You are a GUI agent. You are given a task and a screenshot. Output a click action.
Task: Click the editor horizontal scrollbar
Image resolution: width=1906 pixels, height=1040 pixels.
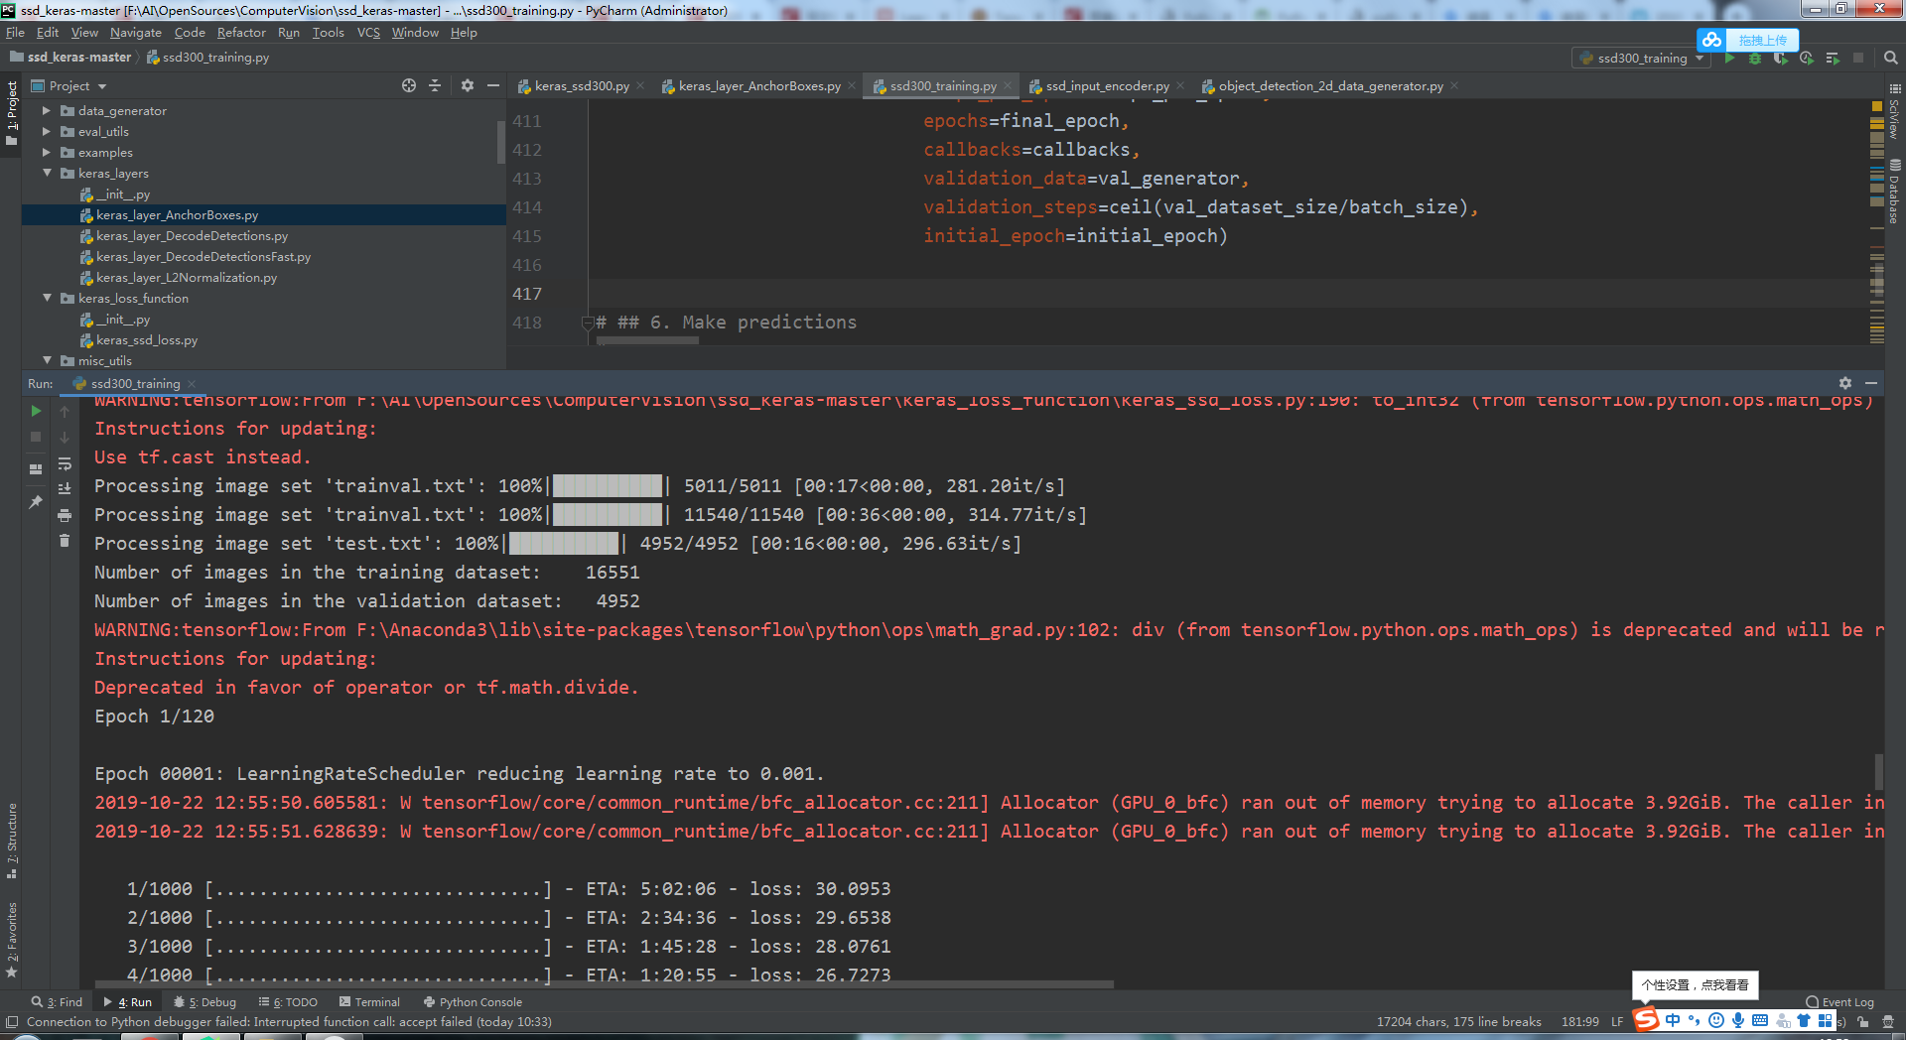pos(648,340)
